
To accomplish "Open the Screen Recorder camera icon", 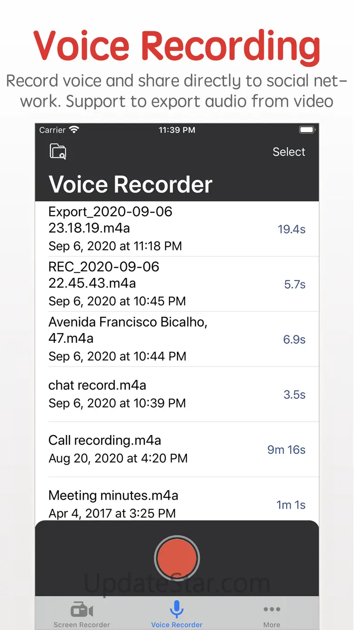I will (x=82, y=610).
